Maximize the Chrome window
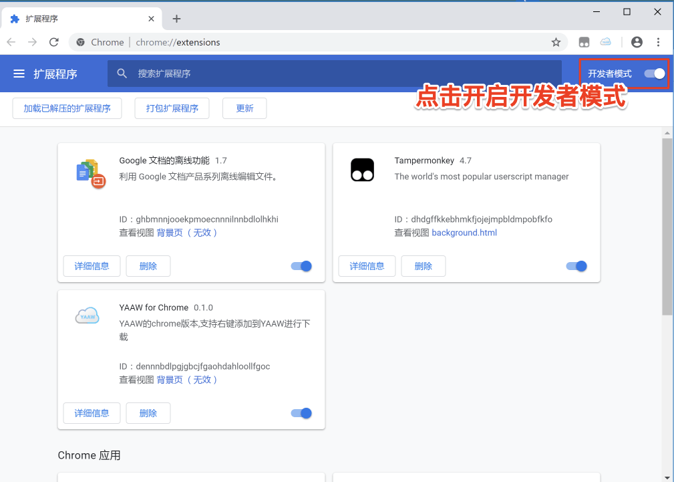Image resolution: width=674 pixels, height=482 pixels. click(x=627, y=12)
